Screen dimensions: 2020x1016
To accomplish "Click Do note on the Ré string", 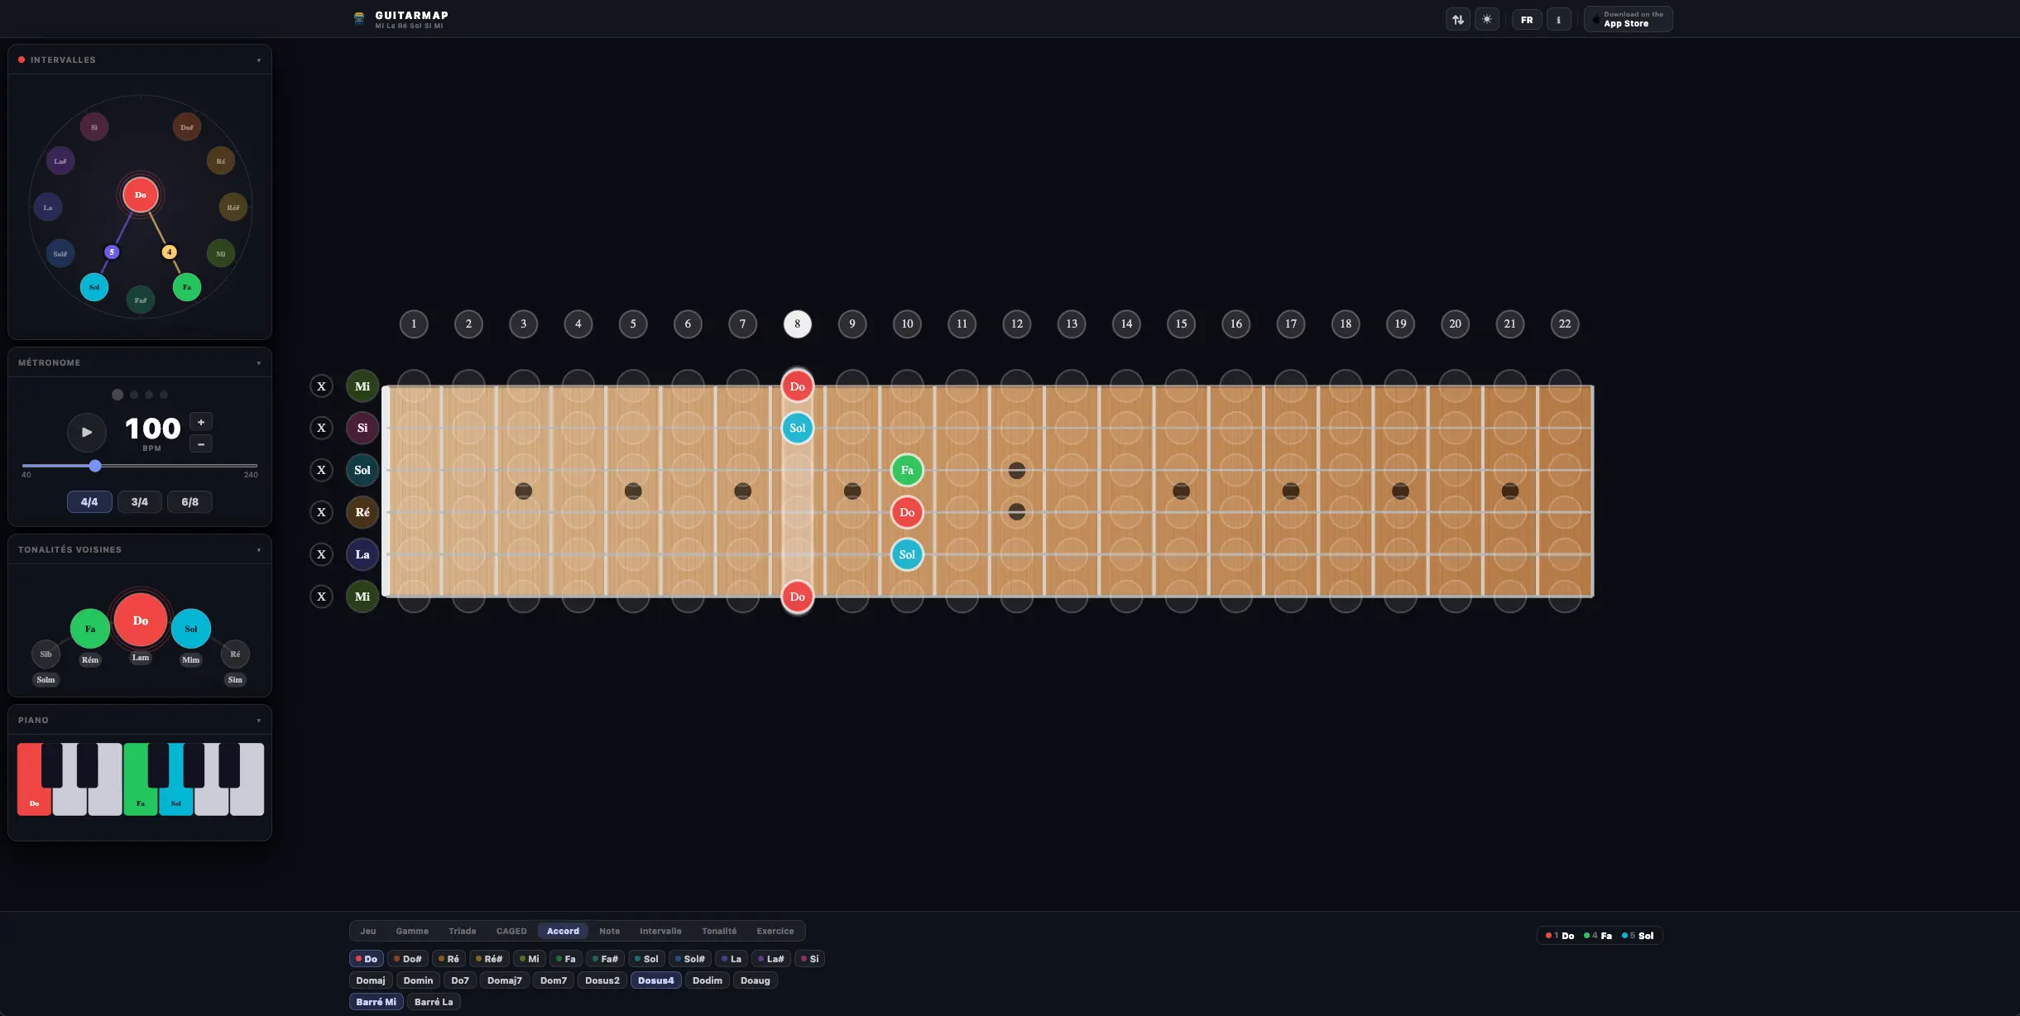I will 907,512.
